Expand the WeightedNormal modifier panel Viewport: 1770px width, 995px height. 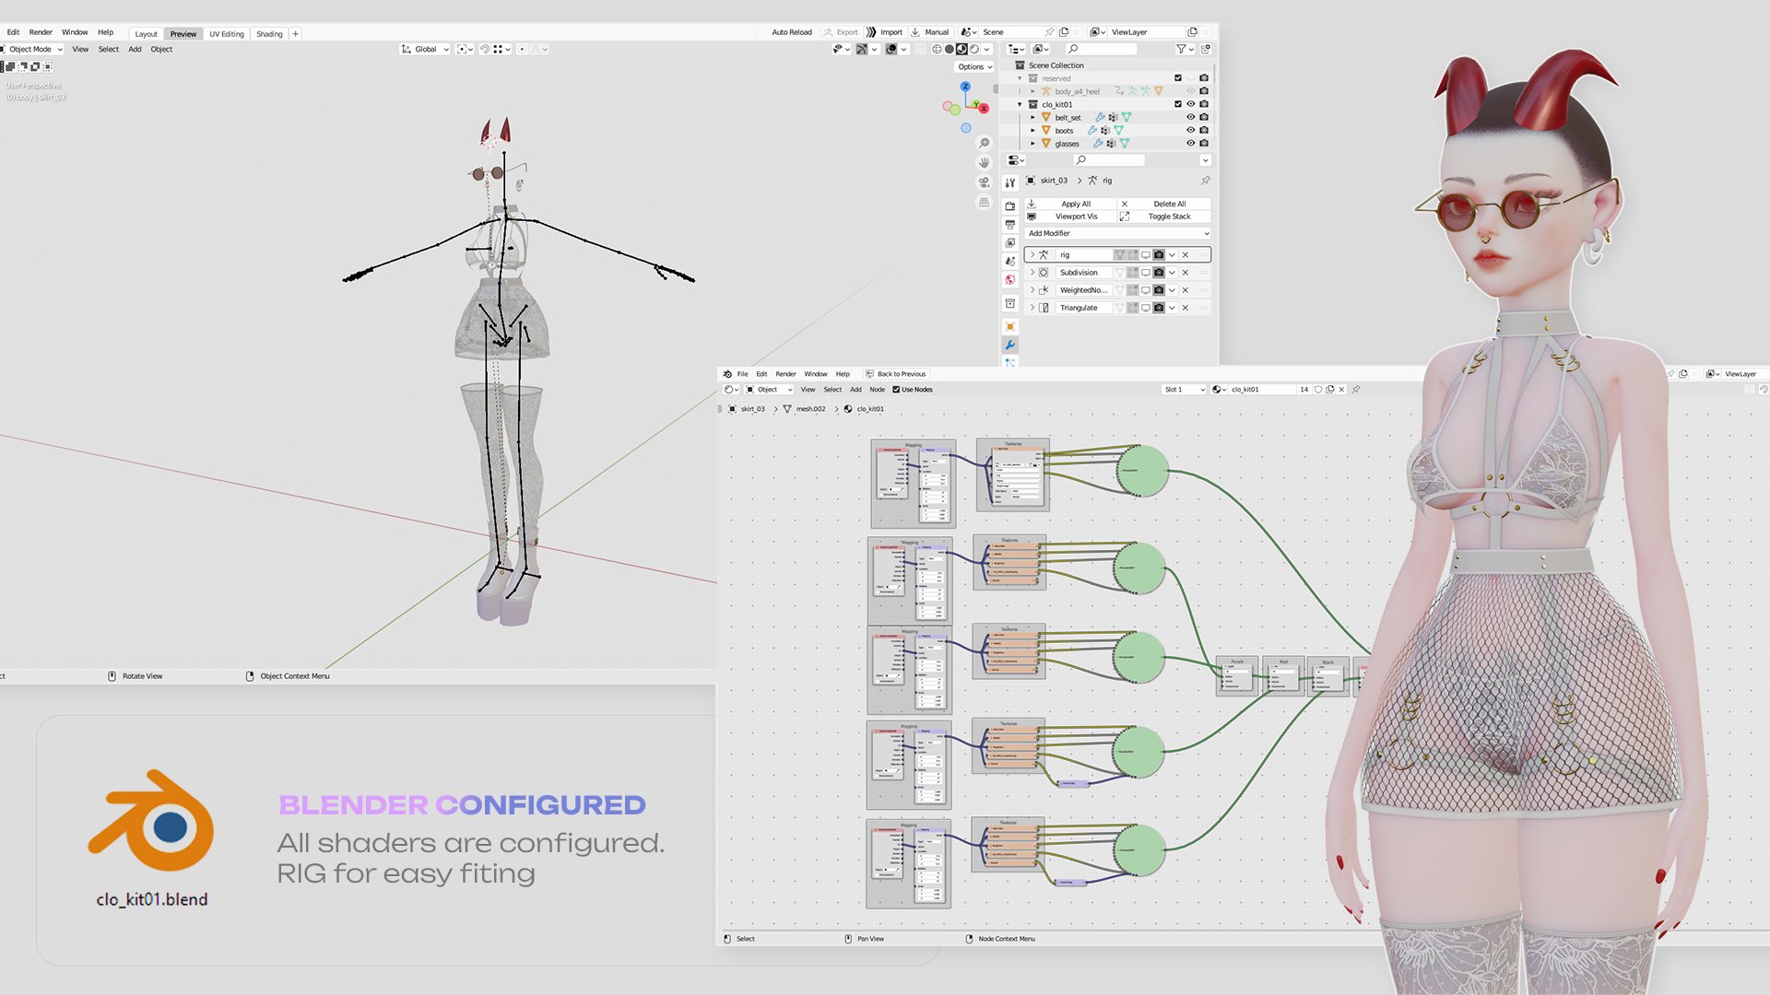(x=1032, y=290)
